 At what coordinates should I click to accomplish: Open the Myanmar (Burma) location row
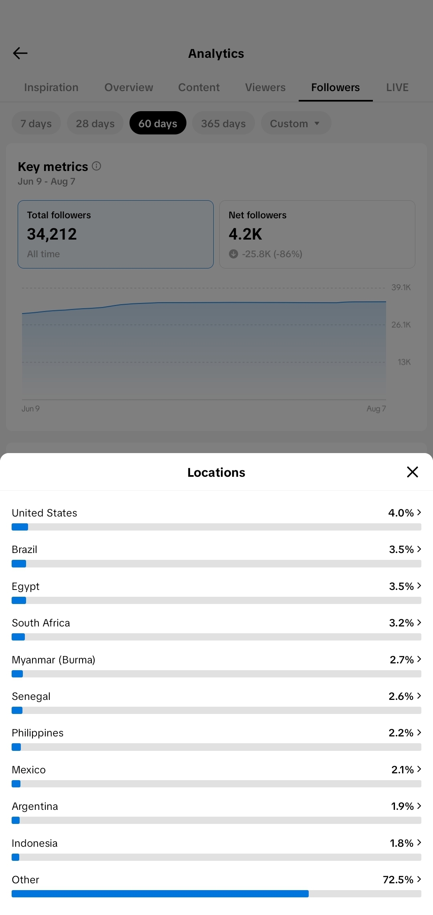tap(216, 665)
